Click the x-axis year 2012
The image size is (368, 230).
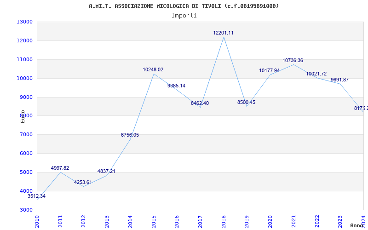84,221
